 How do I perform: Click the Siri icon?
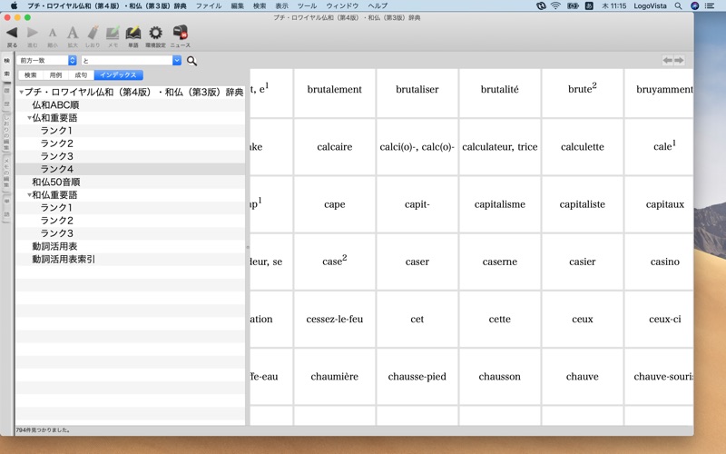tap(694, 5)
